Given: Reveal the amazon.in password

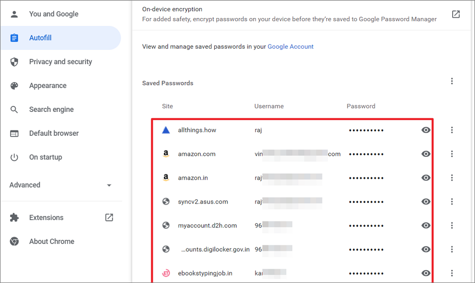Looking at the screenshot, I should point(426,178).
